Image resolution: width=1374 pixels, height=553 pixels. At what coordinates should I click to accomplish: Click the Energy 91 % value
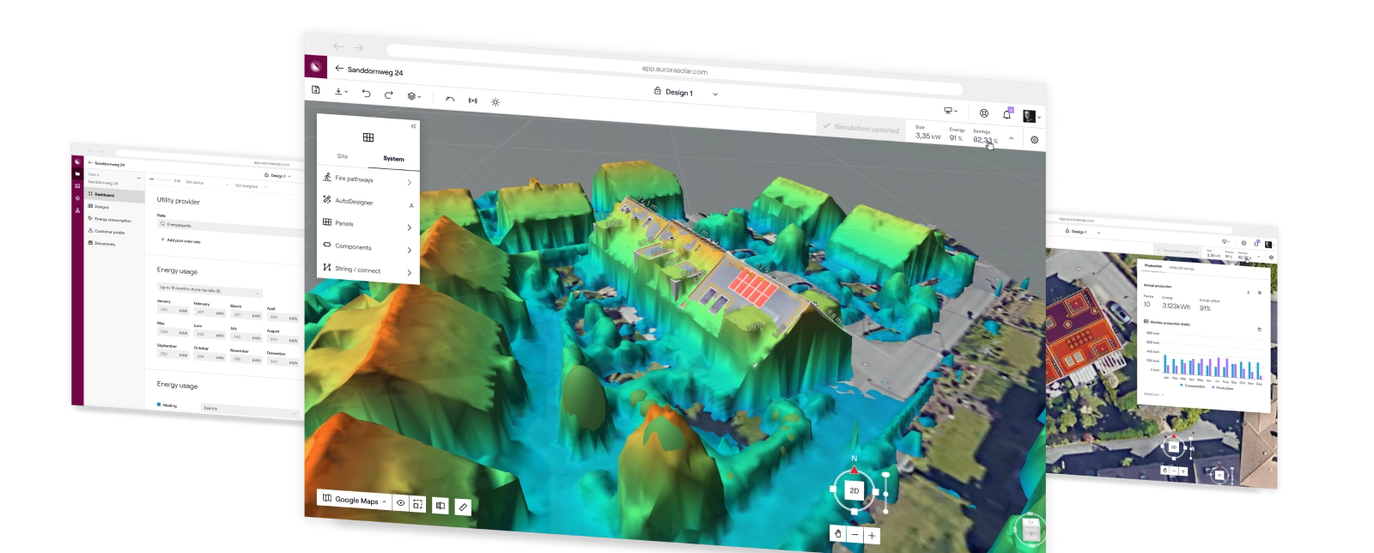click(956, 137)
